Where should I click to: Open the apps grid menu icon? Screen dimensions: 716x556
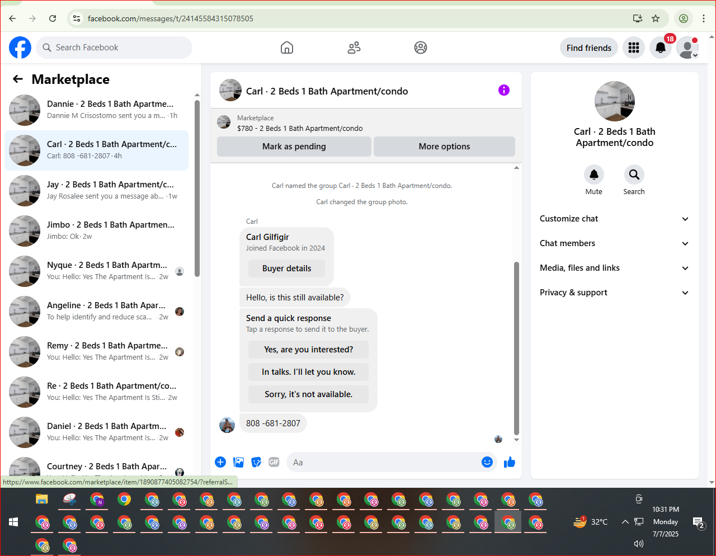click(x=634, y=48)
